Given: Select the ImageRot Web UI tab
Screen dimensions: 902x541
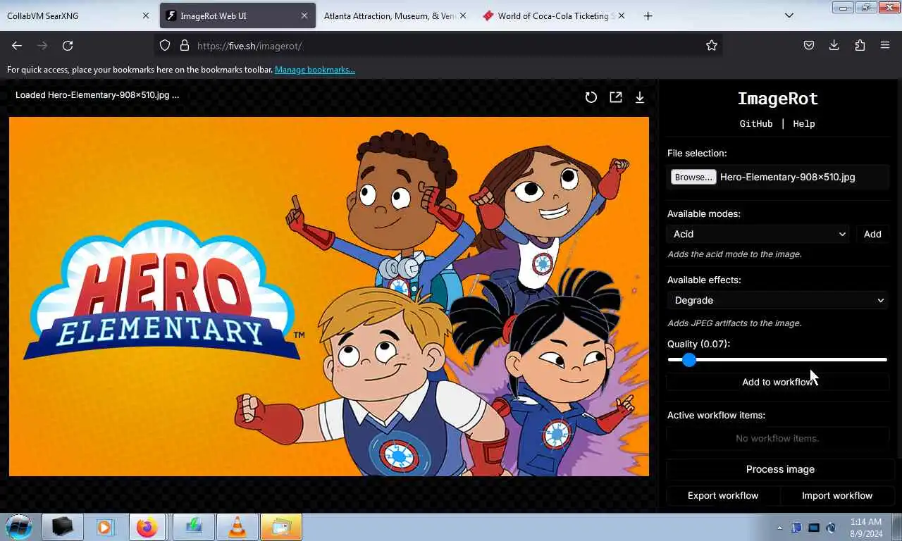Looking at the screenshot, I should [237, 15].
